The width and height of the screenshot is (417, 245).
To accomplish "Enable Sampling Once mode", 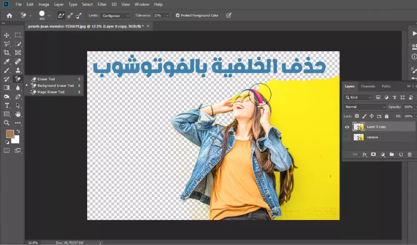I will click(x=70, y=16).
